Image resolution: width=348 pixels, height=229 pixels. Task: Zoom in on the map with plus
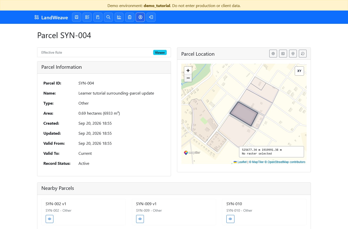pyautogui.click(x=188, y=70)
